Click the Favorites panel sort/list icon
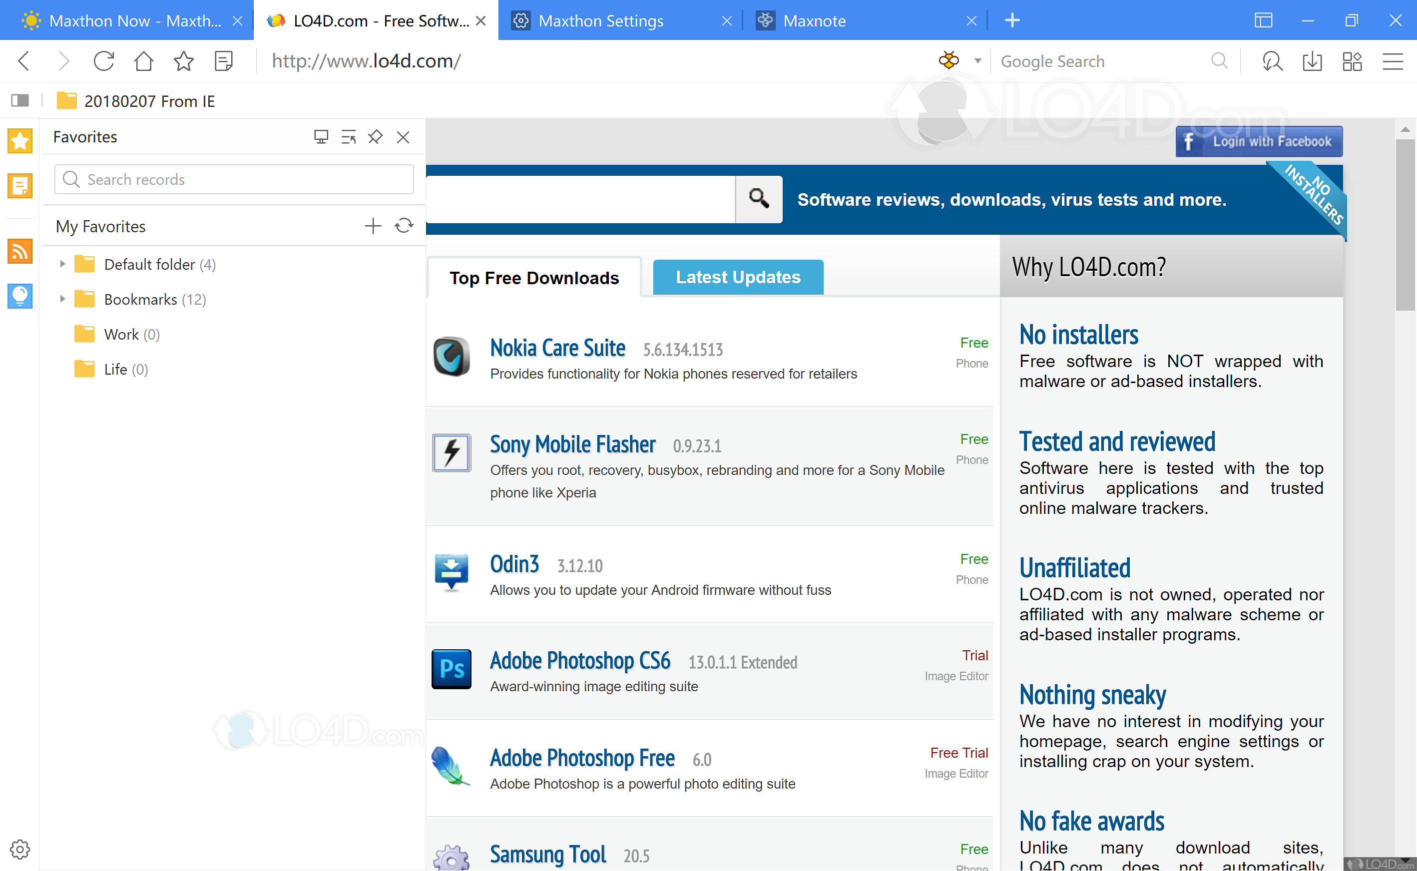The width and height of the screenshot is (1417, 871). (349, 136)
